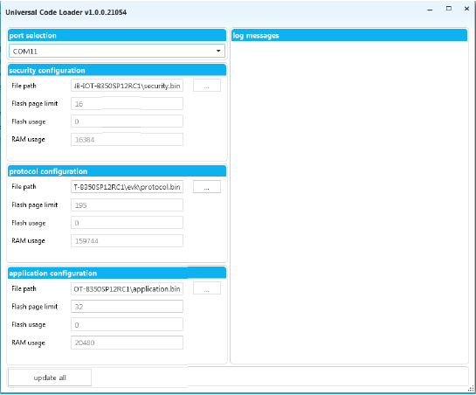
Task: Click the update all button
Action: tap(50, 378)
